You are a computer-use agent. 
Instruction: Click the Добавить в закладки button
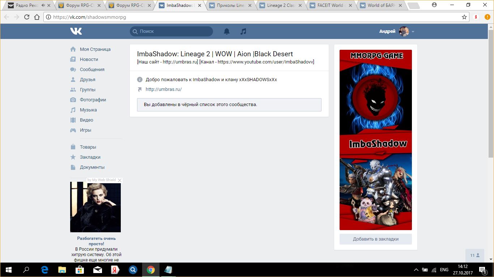pos(376,239)
